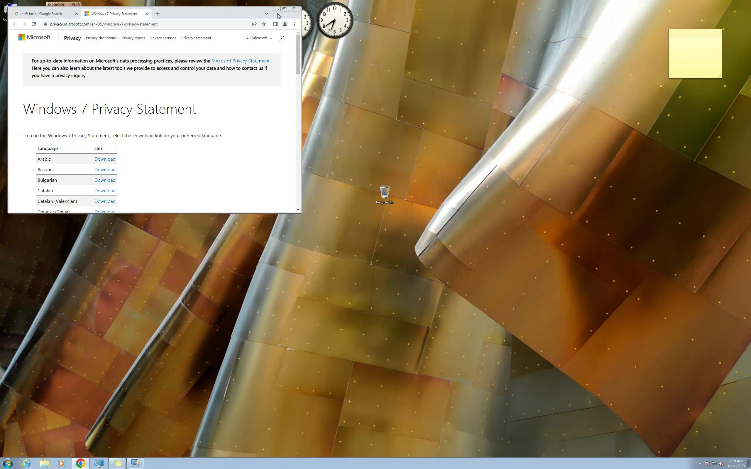Show hidden system tray icons
Image resolution: width=751 pixels, height=469 pixels.
pos(700,464)
